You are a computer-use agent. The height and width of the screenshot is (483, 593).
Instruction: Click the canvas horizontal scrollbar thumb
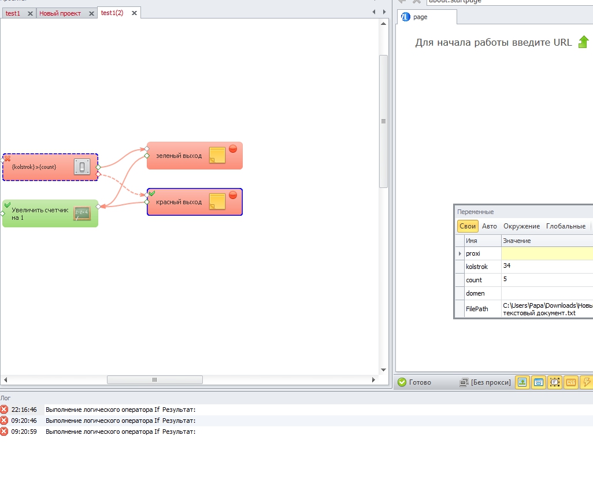pyautogui.click(x=155, y=379)
